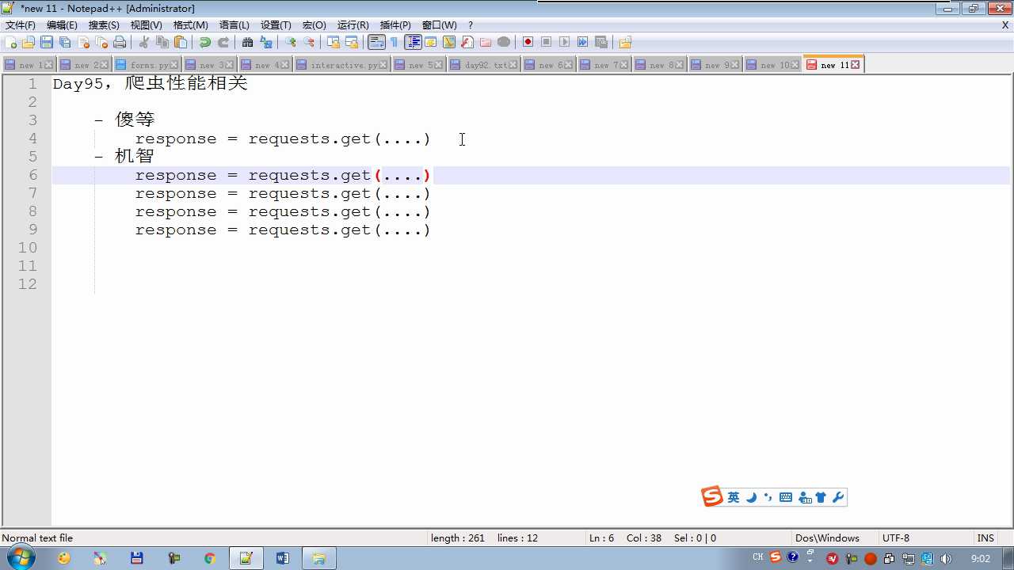Image resolution: width=1014 pixels, height=570 pixels.
Task: Open Find with the binoculars icon
Action: [248, 42]
